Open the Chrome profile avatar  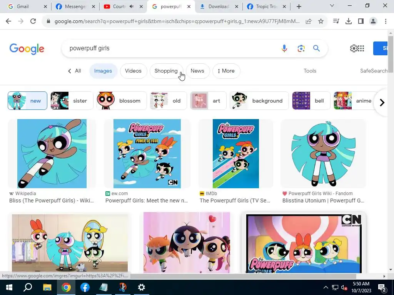(x=373, y=22)
